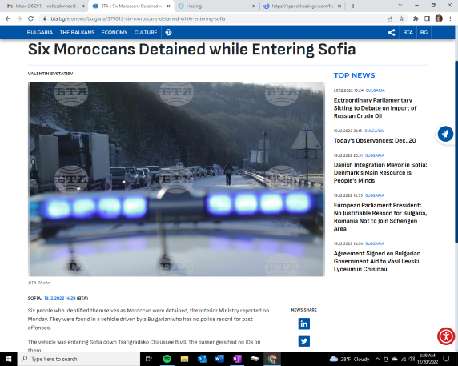Open THE BALKANS section
This screenshot has height=366, width=458.
pos(77,32)
